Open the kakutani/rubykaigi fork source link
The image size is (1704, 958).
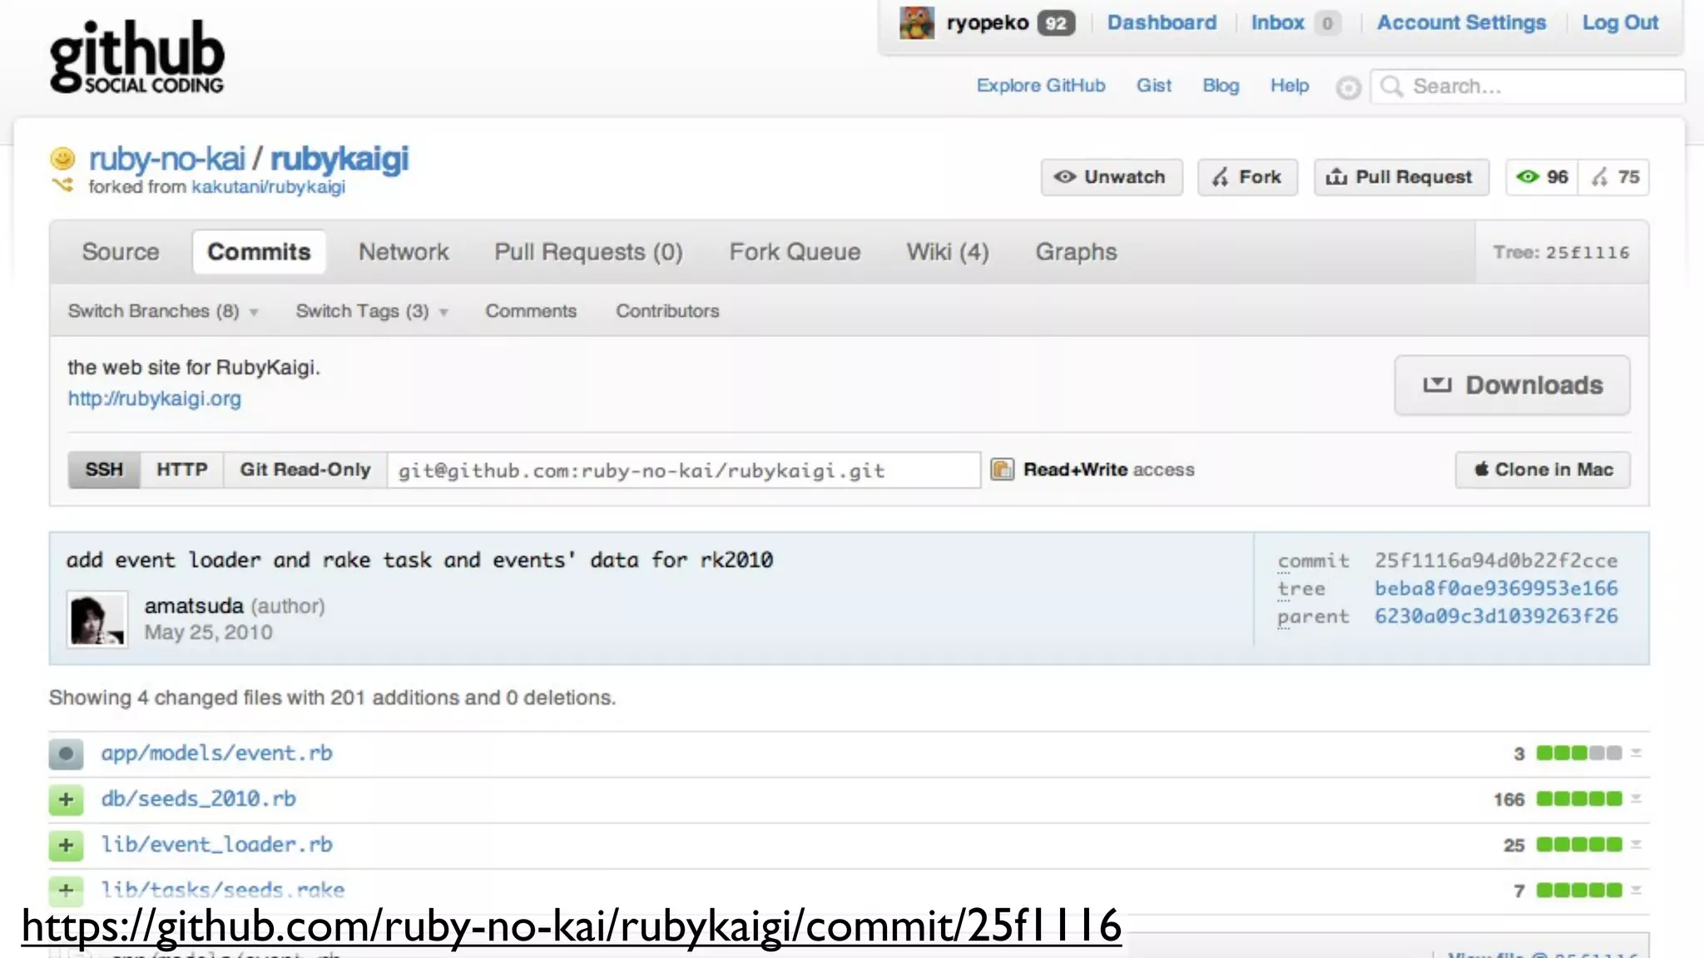coord(268,187)
